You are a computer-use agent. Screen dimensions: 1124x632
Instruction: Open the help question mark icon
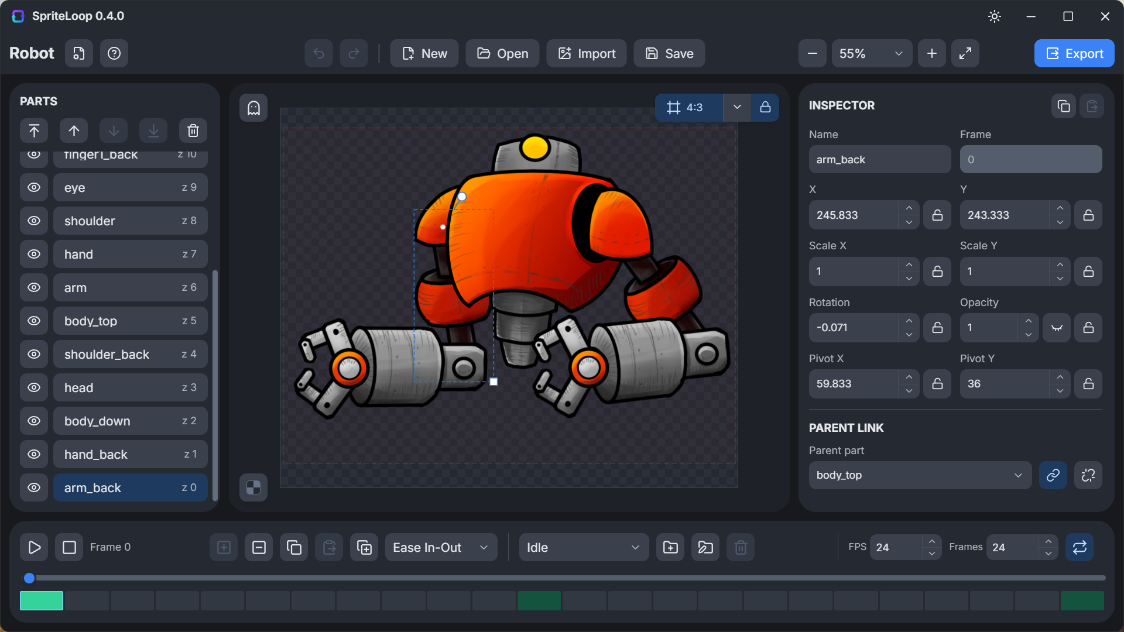click(114, 53)
